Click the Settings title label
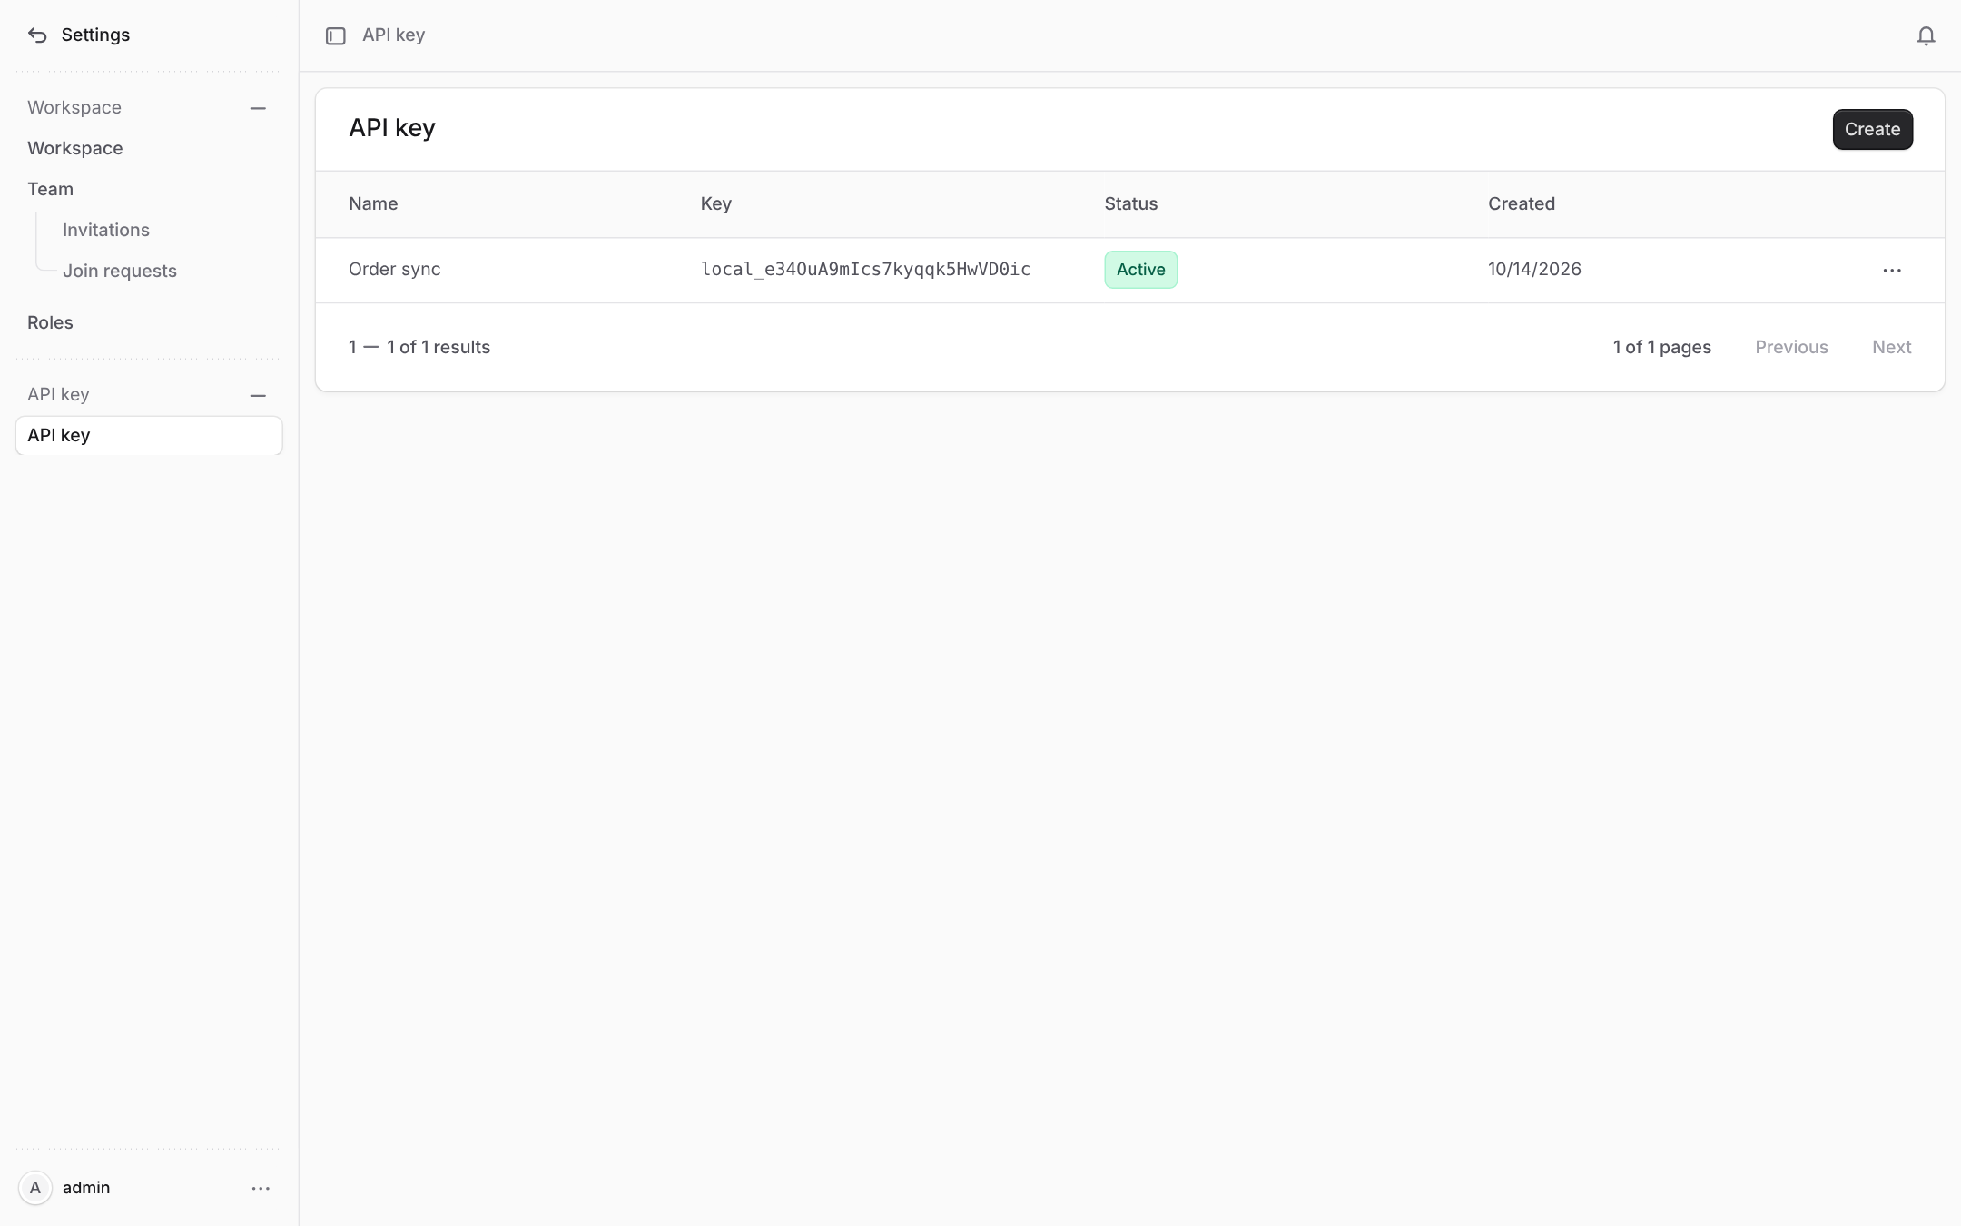Screen dimensions: 1961x1226 point(95,35)
